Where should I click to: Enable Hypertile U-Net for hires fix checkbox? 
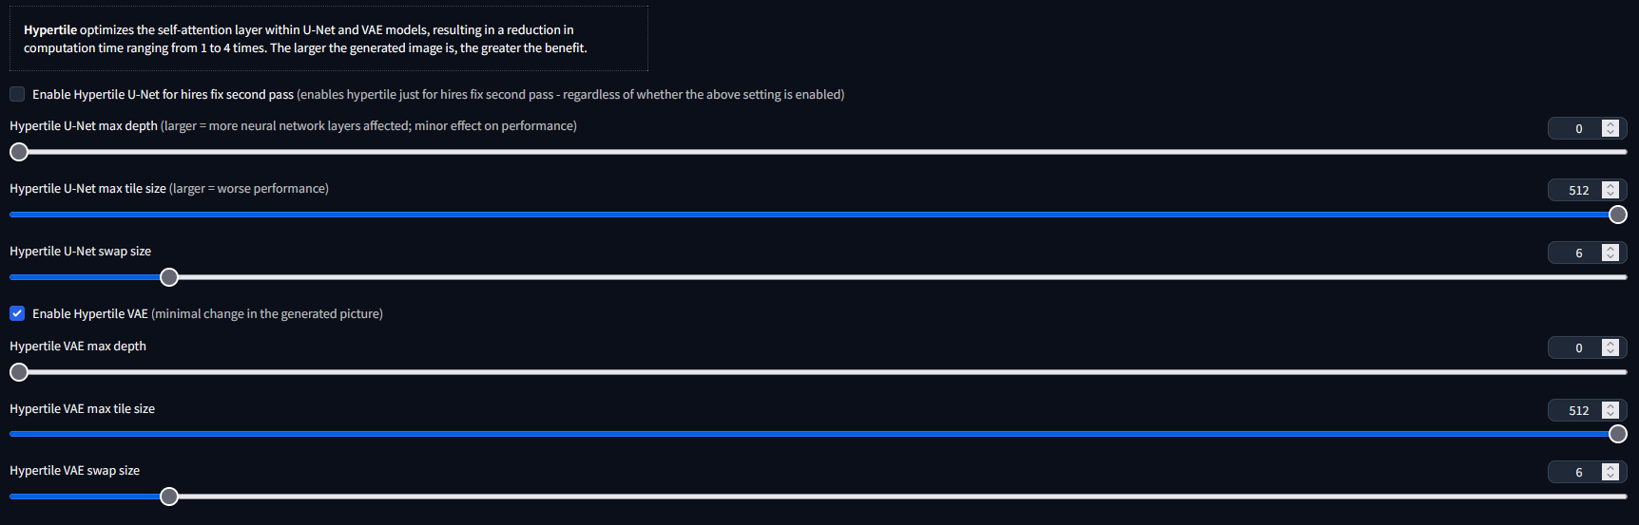17,94
